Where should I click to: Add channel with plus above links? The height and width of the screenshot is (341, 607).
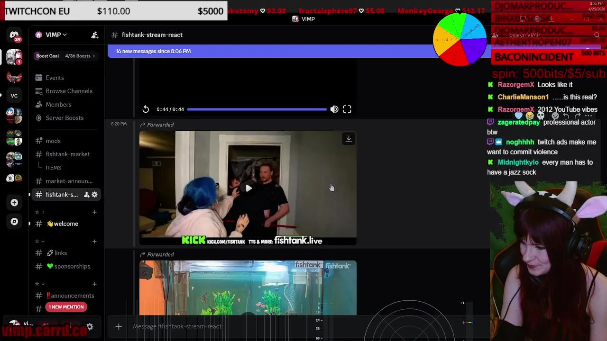[94, 242]
